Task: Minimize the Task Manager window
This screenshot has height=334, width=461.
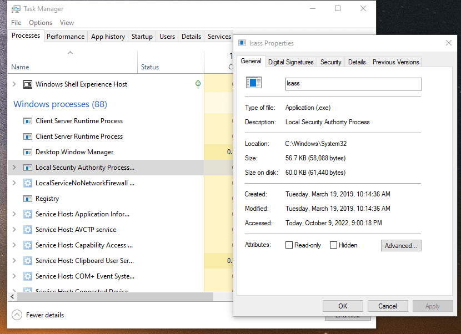Action: coord(313,8)
